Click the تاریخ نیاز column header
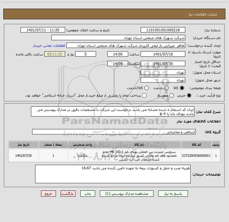 pos(23,145)
